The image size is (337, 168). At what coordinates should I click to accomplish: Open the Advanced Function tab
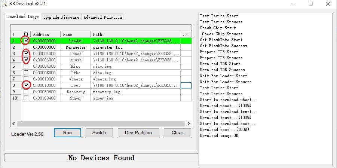103,18
